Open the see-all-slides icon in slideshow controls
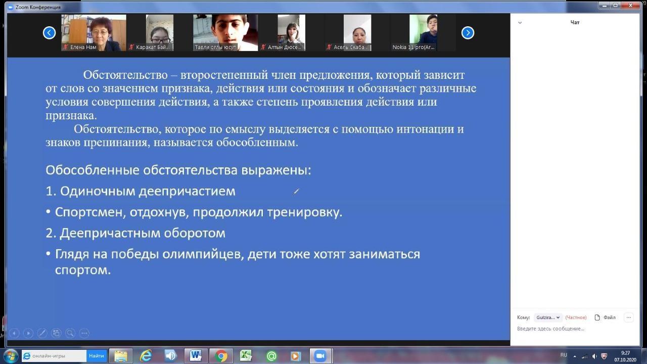This screenshot has height=364, width=647. pyautogui.click(x=56, y=333)
